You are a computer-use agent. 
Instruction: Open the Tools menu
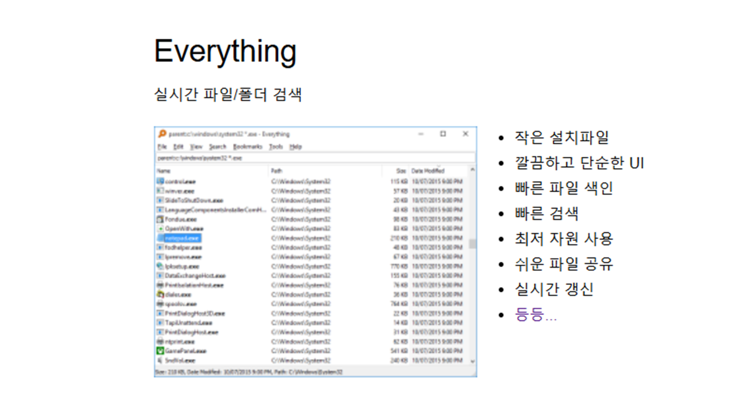click(276, 147)
